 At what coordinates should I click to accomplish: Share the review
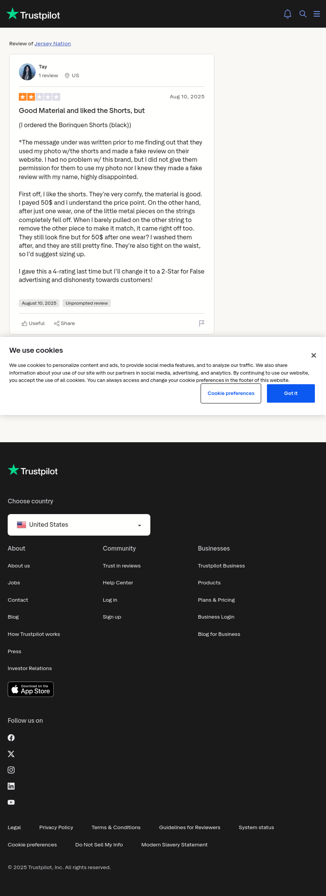(x=64, y=324)
